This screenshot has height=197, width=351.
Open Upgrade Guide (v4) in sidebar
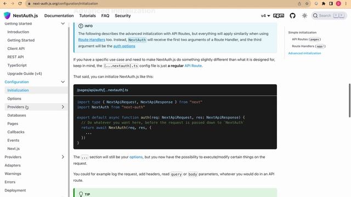pyautogui.click(x=25, y=73)
